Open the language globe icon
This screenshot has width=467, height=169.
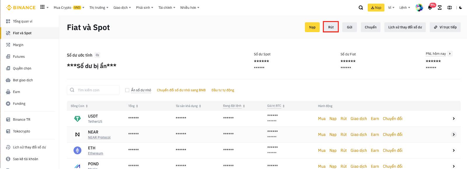pos(449,8)
